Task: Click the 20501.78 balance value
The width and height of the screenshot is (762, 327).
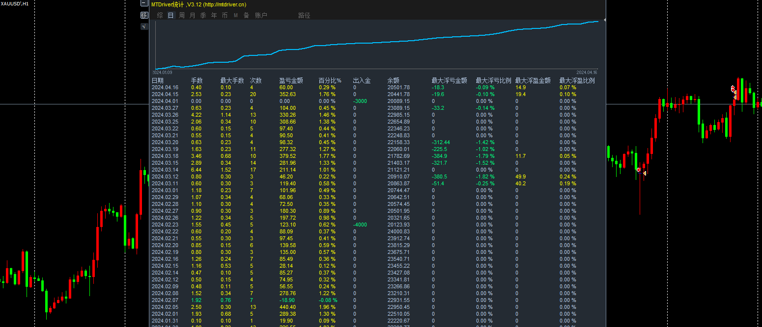Action: click(398, 87)
